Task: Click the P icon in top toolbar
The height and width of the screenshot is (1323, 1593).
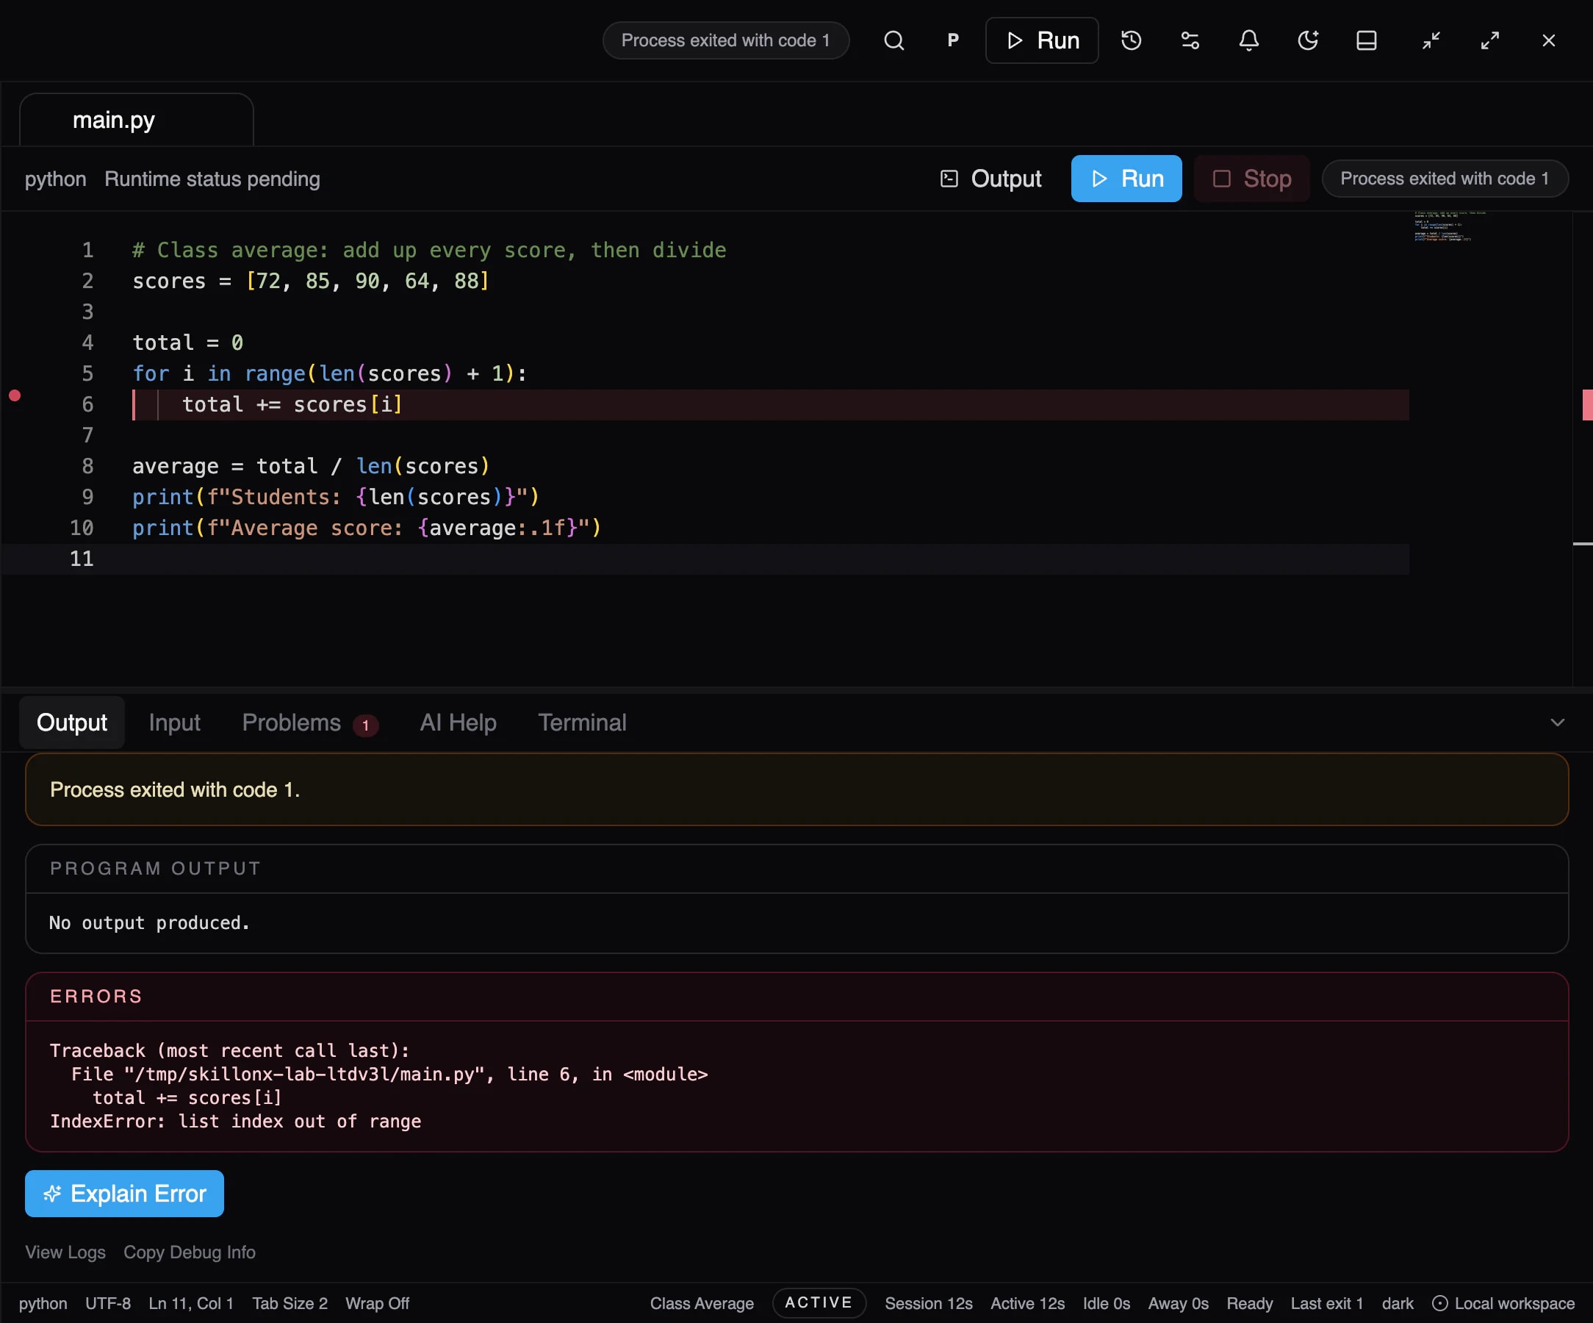Action: pos(954,40)
